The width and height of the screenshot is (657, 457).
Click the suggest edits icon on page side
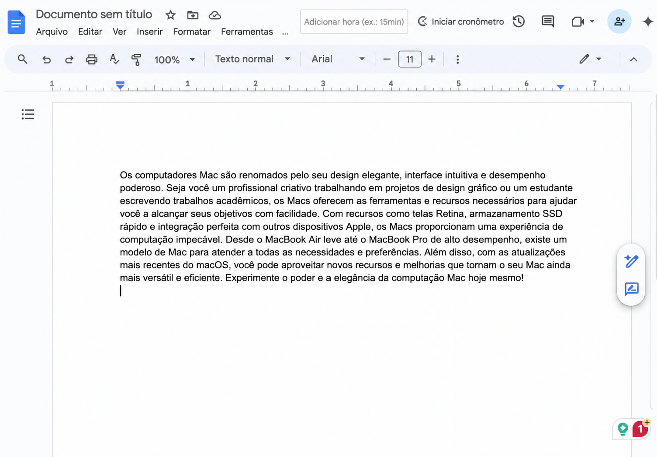631,289
